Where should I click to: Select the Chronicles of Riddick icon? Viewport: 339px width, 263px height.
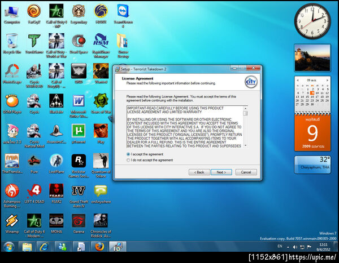coord(101,225)
